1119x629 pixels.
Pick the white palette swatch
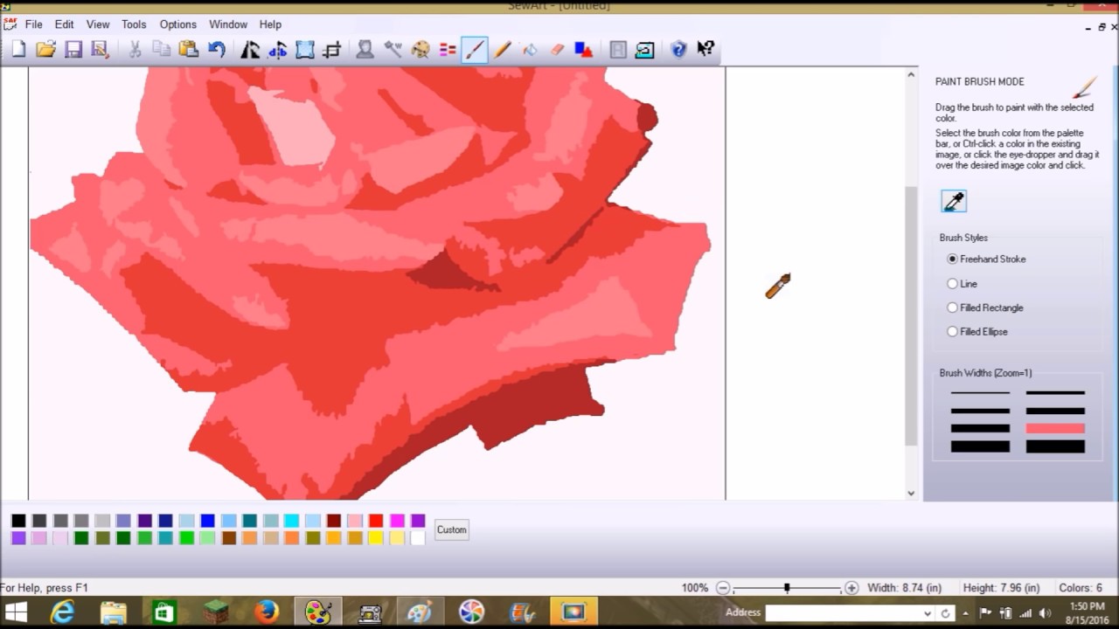coord(418,538)
